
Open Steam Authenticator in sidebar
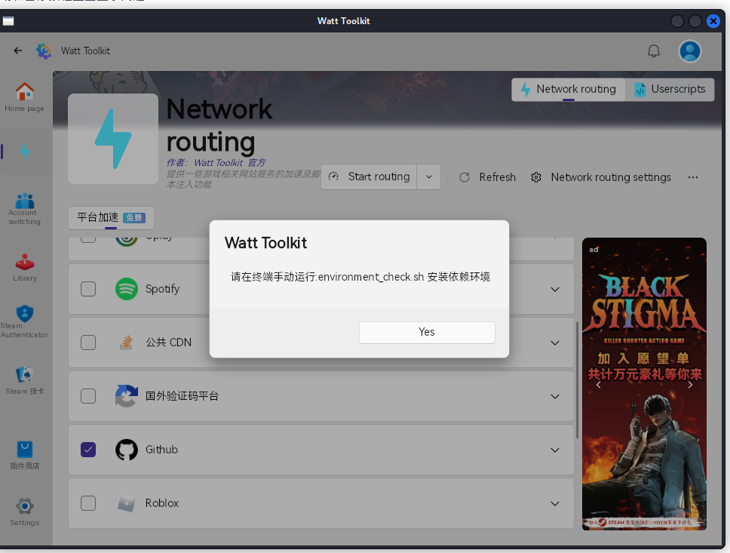coord(24,321)
